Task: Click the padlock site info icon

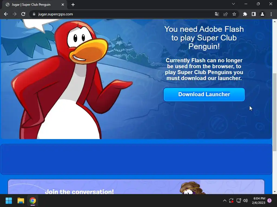Action: click(x=34, y=14)
